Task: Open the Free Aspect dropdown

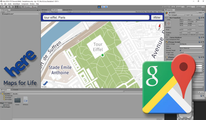Action: tap(59, 12)
